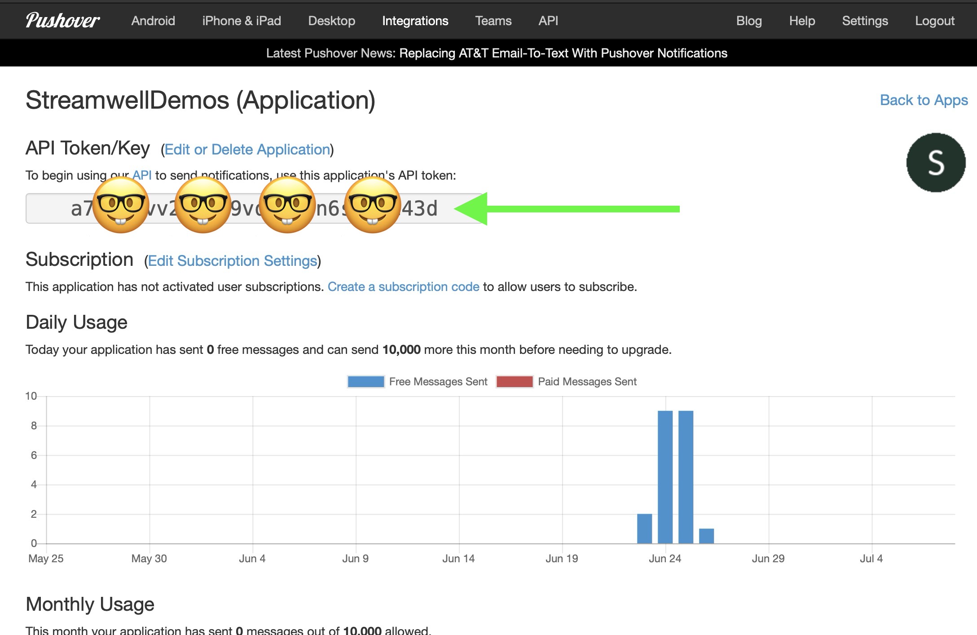Toggle the Free Messages Sent legend swatch
Viewport: 977px width, 635px height.
point(366,382)
